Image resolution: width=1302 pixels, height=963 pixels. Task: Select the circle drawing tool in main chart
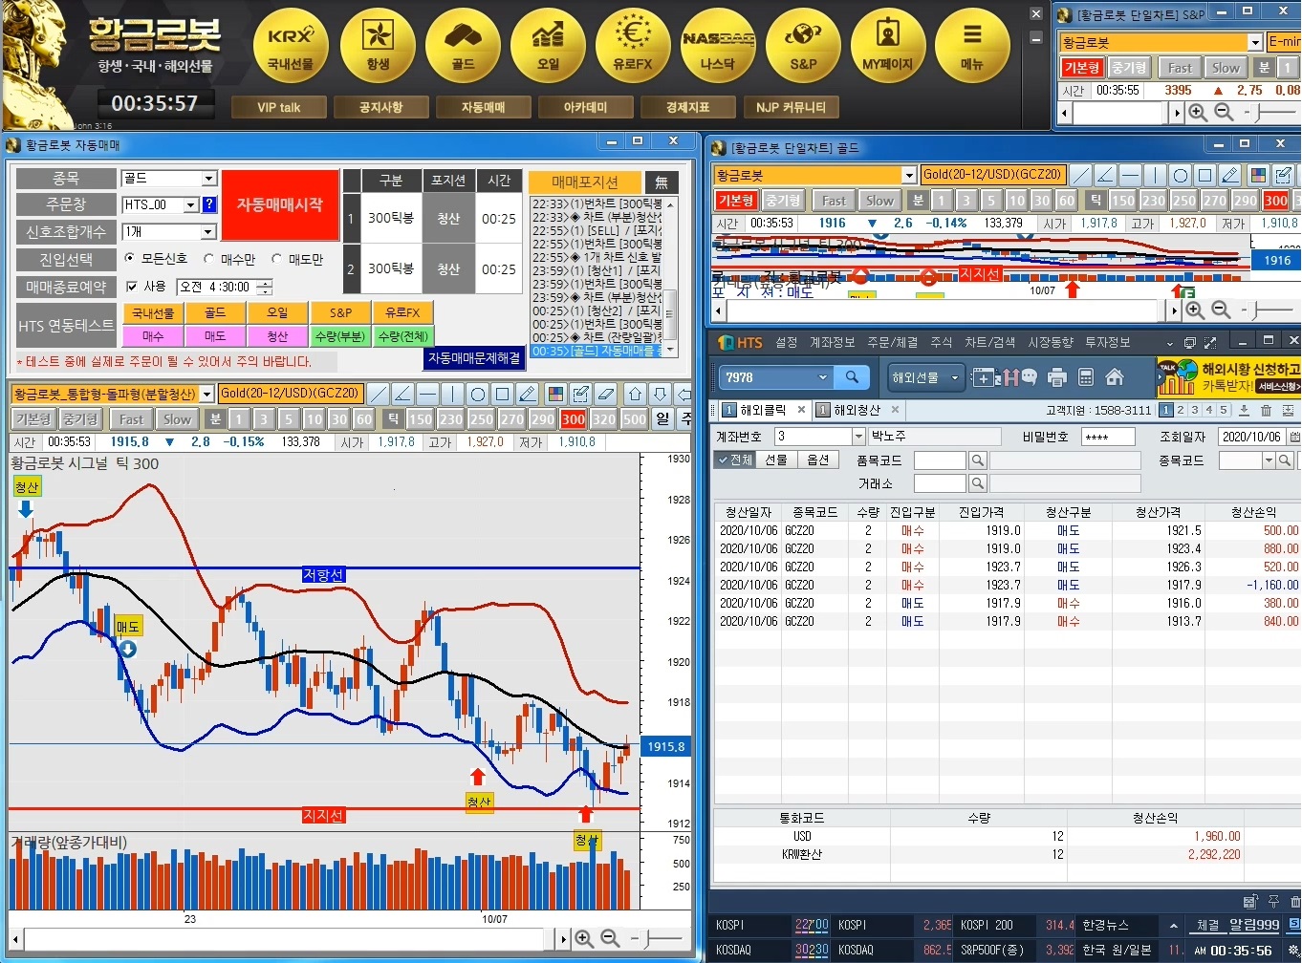(x=478, y=394)
